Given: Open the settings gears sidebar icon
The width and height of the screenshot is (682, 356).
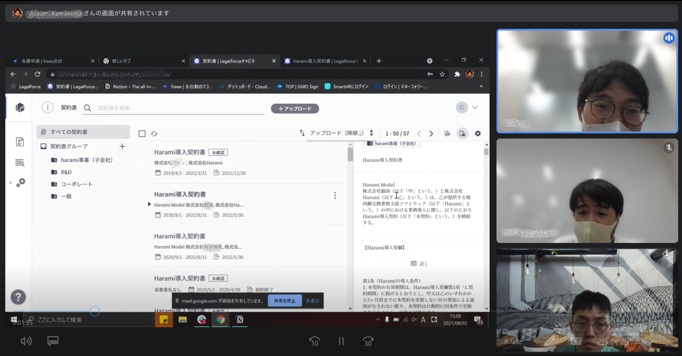Looking at the screenshot, I should (x=20, y=183).
